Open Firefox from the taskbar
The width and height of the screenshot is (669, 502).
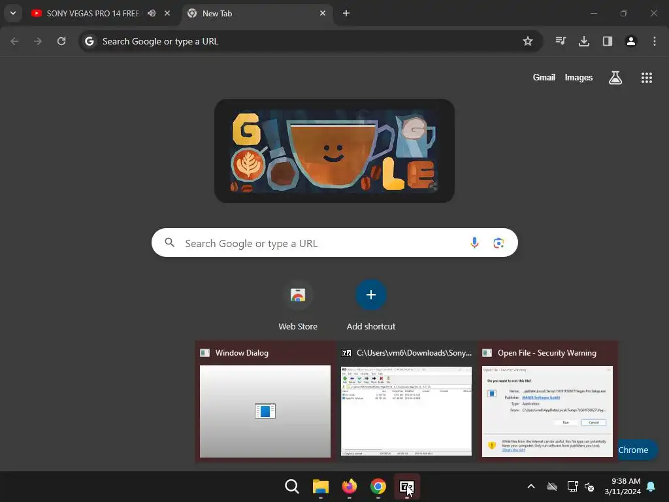[349, 486]
